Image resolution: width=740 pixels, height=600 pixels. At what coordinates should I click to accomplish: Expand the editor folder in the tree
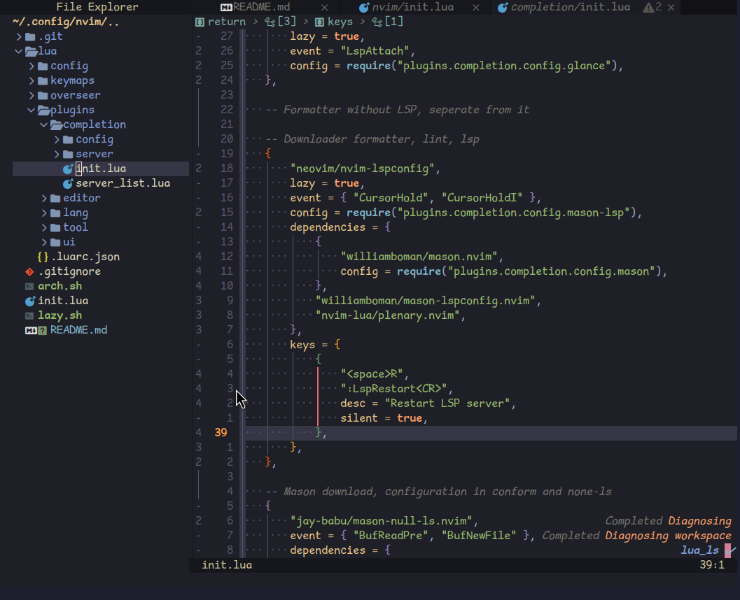tap(44, 198)
